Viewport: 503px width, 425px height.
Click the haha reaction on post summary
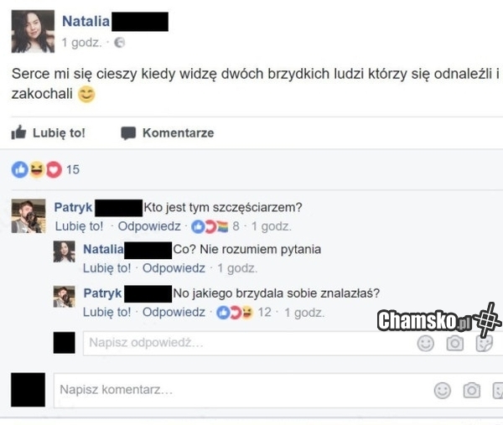37,169
